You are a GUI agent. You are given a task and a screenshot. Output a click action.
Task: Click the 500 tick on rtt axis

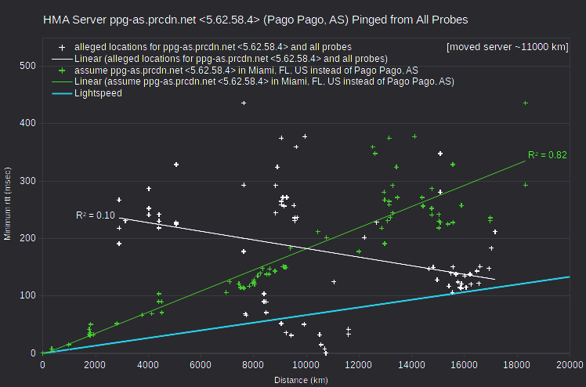(27, 66)
